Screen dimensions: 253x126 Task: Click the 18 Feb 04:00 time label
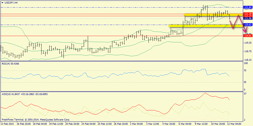click(x=40, y=124)
